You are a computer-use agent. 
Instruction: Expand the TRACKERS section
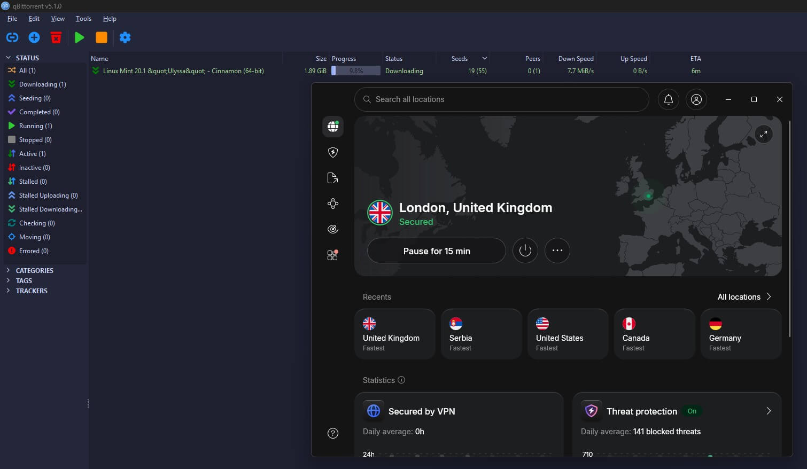click(x=8, y=291)
